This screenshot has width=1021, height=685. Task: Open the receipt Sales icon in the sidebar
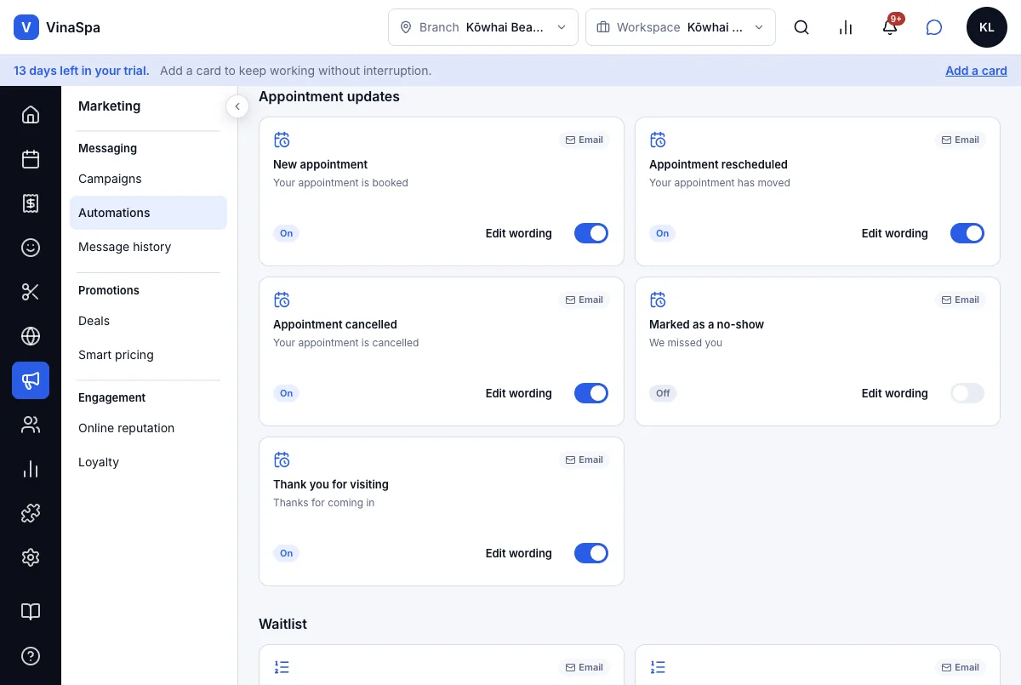click(31, 203)
